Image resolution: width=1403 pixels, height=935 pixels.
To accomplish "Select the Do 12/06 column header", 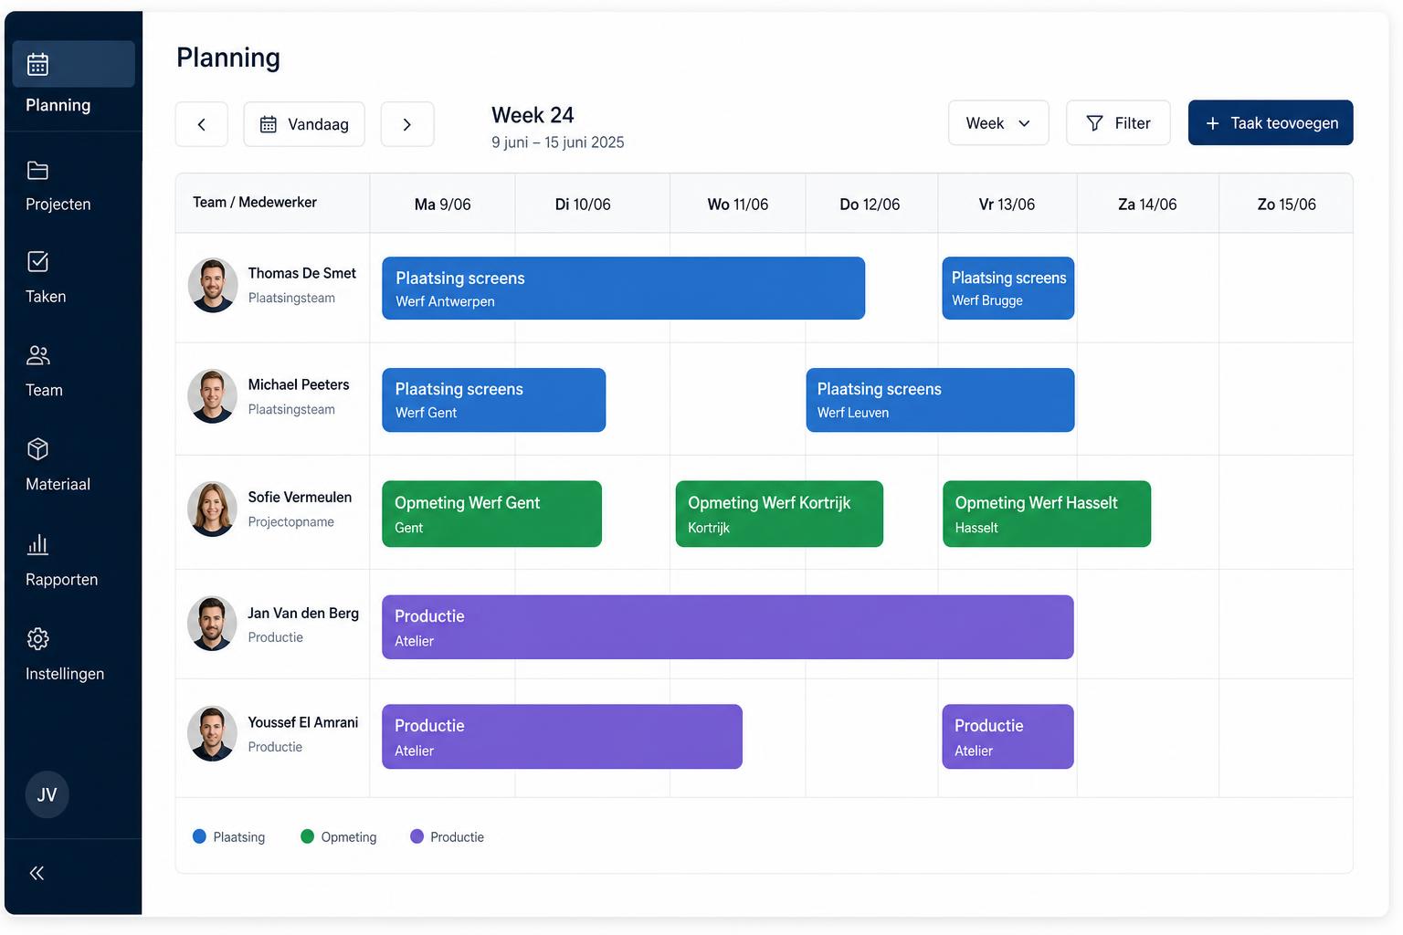I will [x=870, y=205].
